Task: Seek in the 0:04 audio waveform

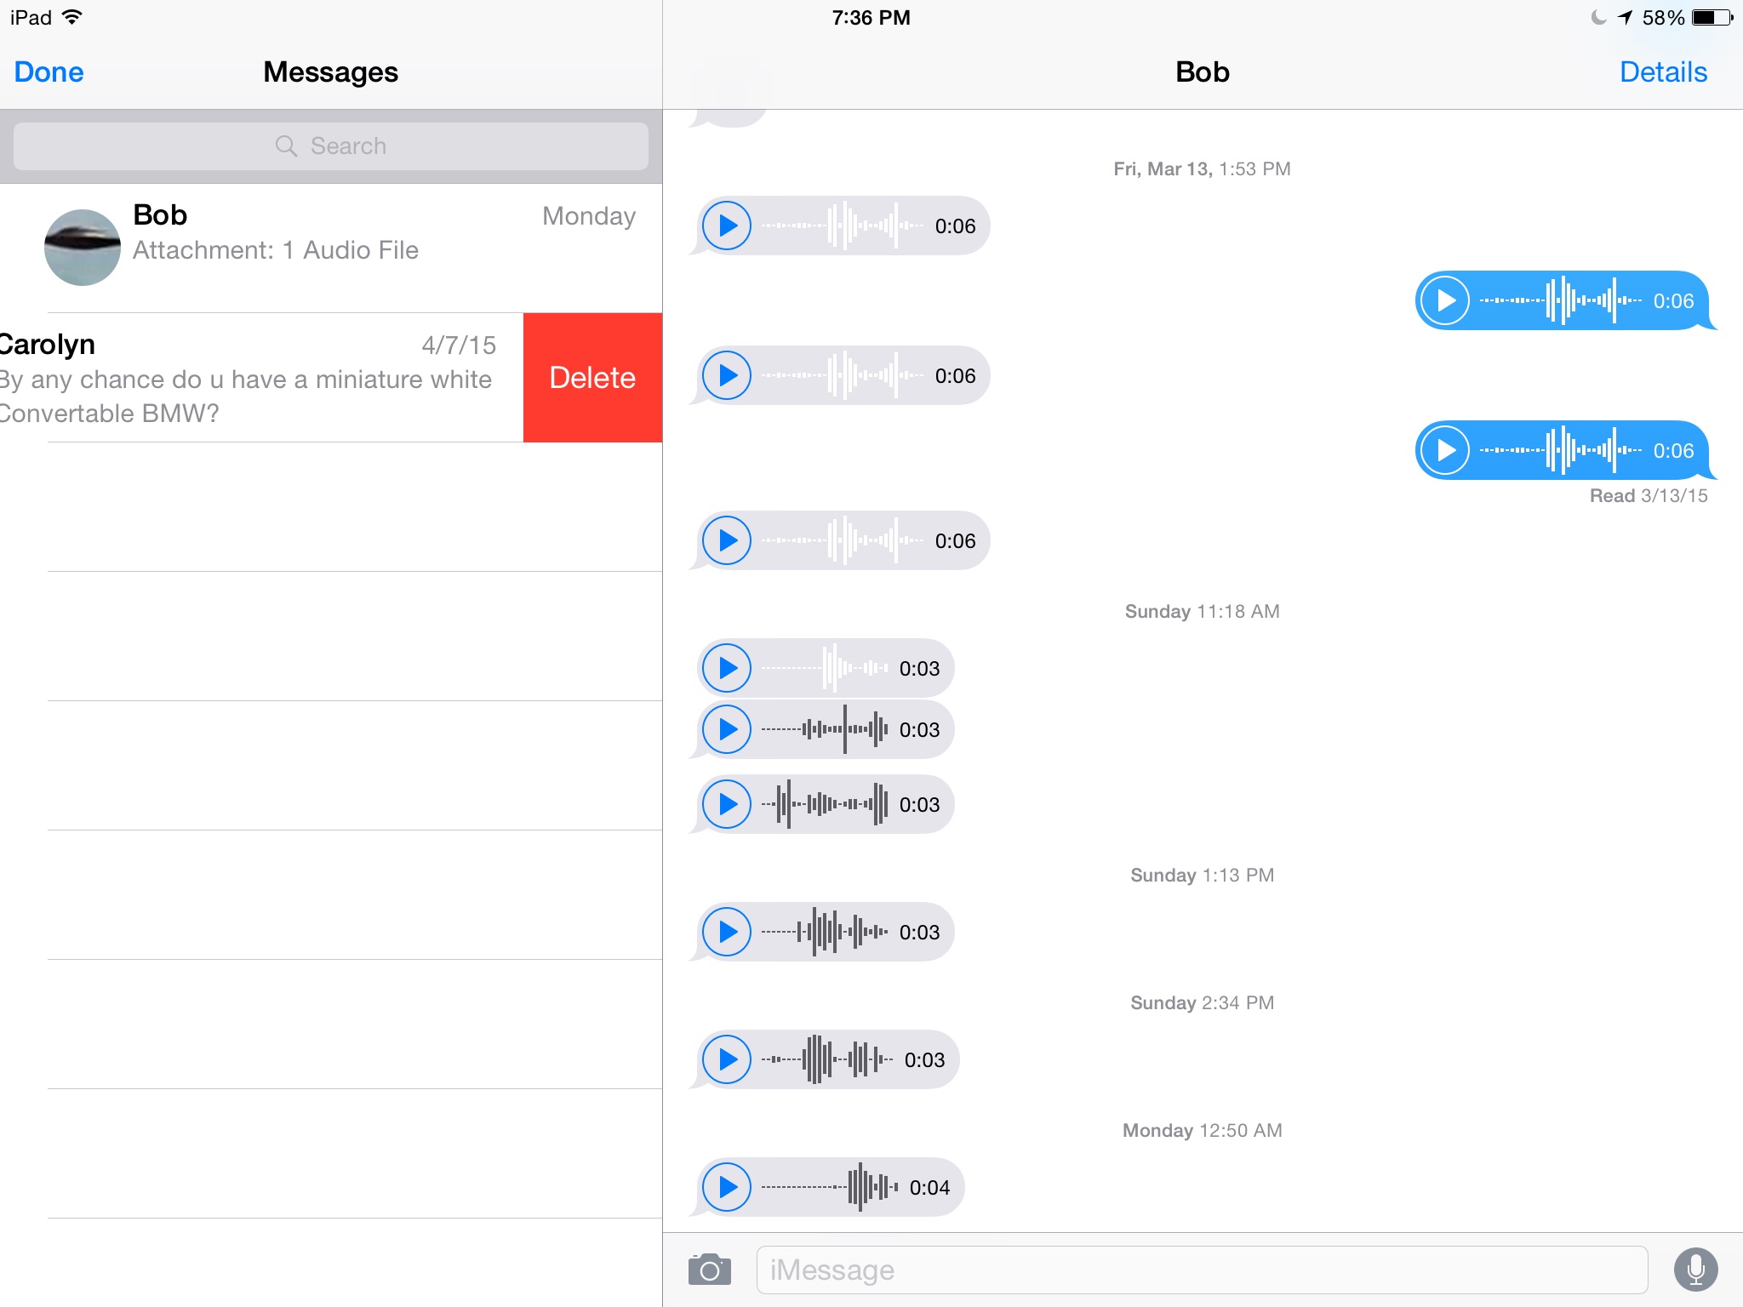Action: click(830, 1187)
